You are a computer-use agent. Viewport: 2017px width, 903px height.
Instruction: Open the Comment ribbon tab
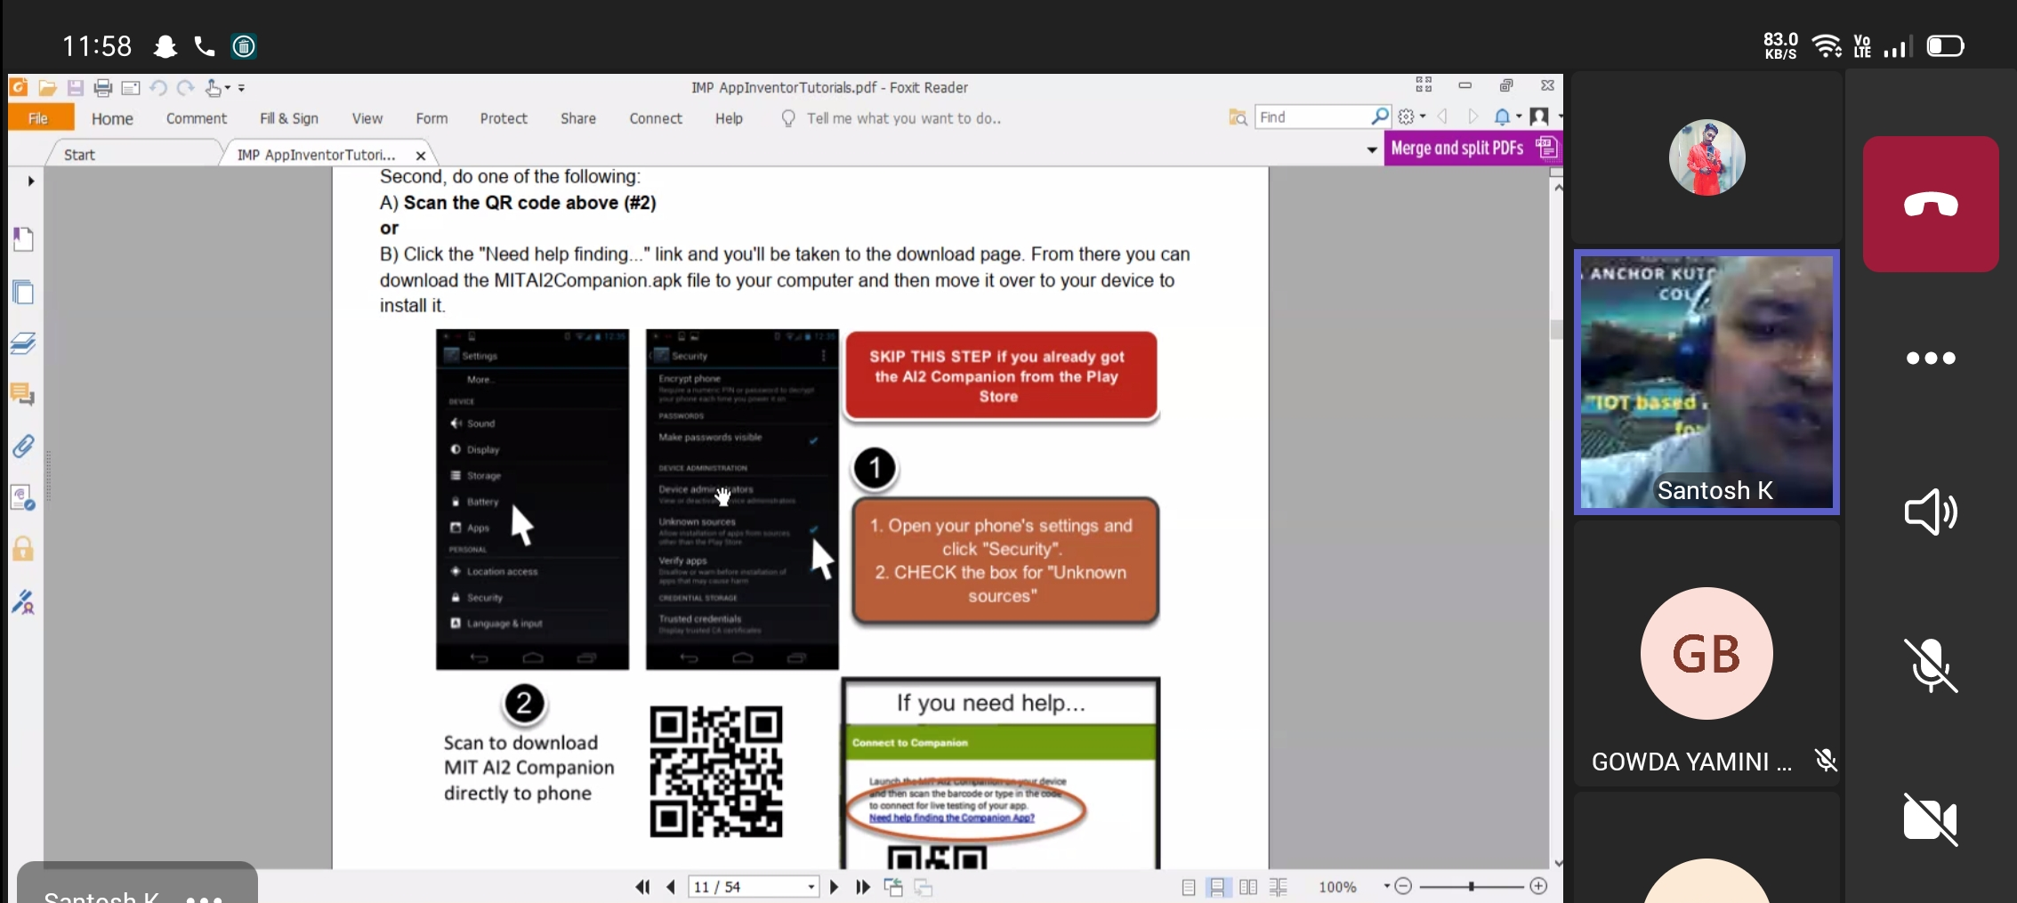point(196,118)
